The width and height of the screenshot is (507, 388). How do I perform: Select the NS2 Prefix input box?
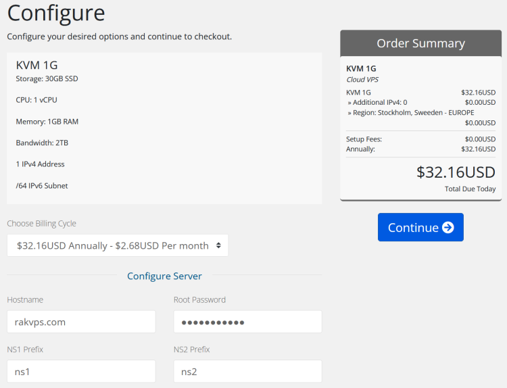pos(247,371)
